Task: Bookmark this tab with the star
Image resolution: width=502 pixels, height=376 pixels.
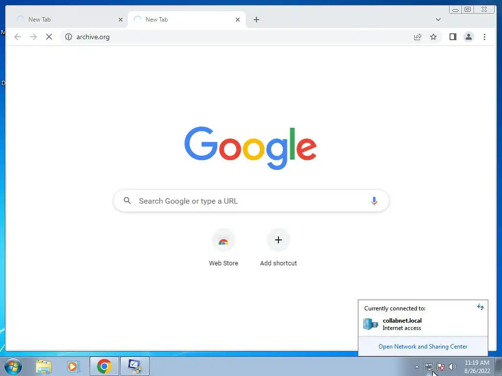Action: [433, 37]
